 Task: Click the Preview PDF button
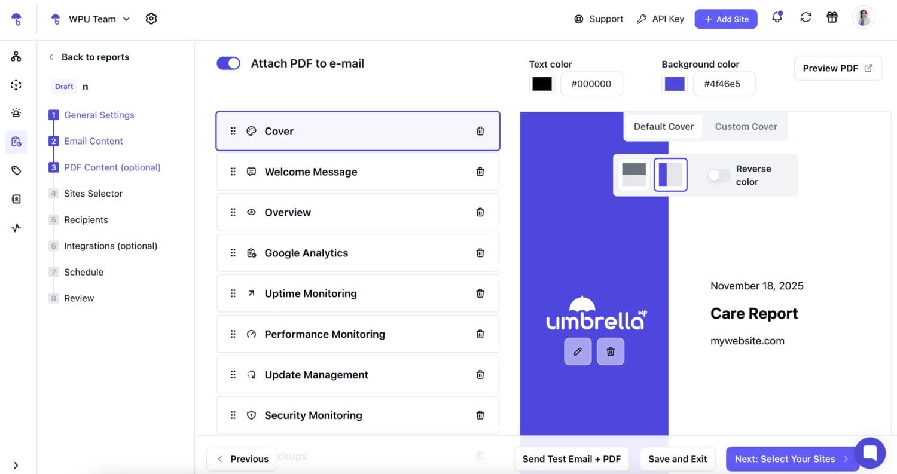[x=837, y=68]
